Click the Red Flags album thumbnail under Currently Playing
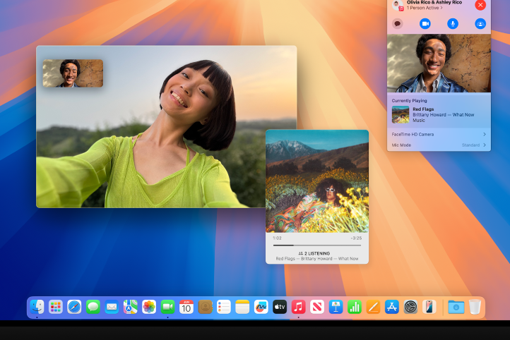Viewport: 510px width, 340px height. (401, 115)
